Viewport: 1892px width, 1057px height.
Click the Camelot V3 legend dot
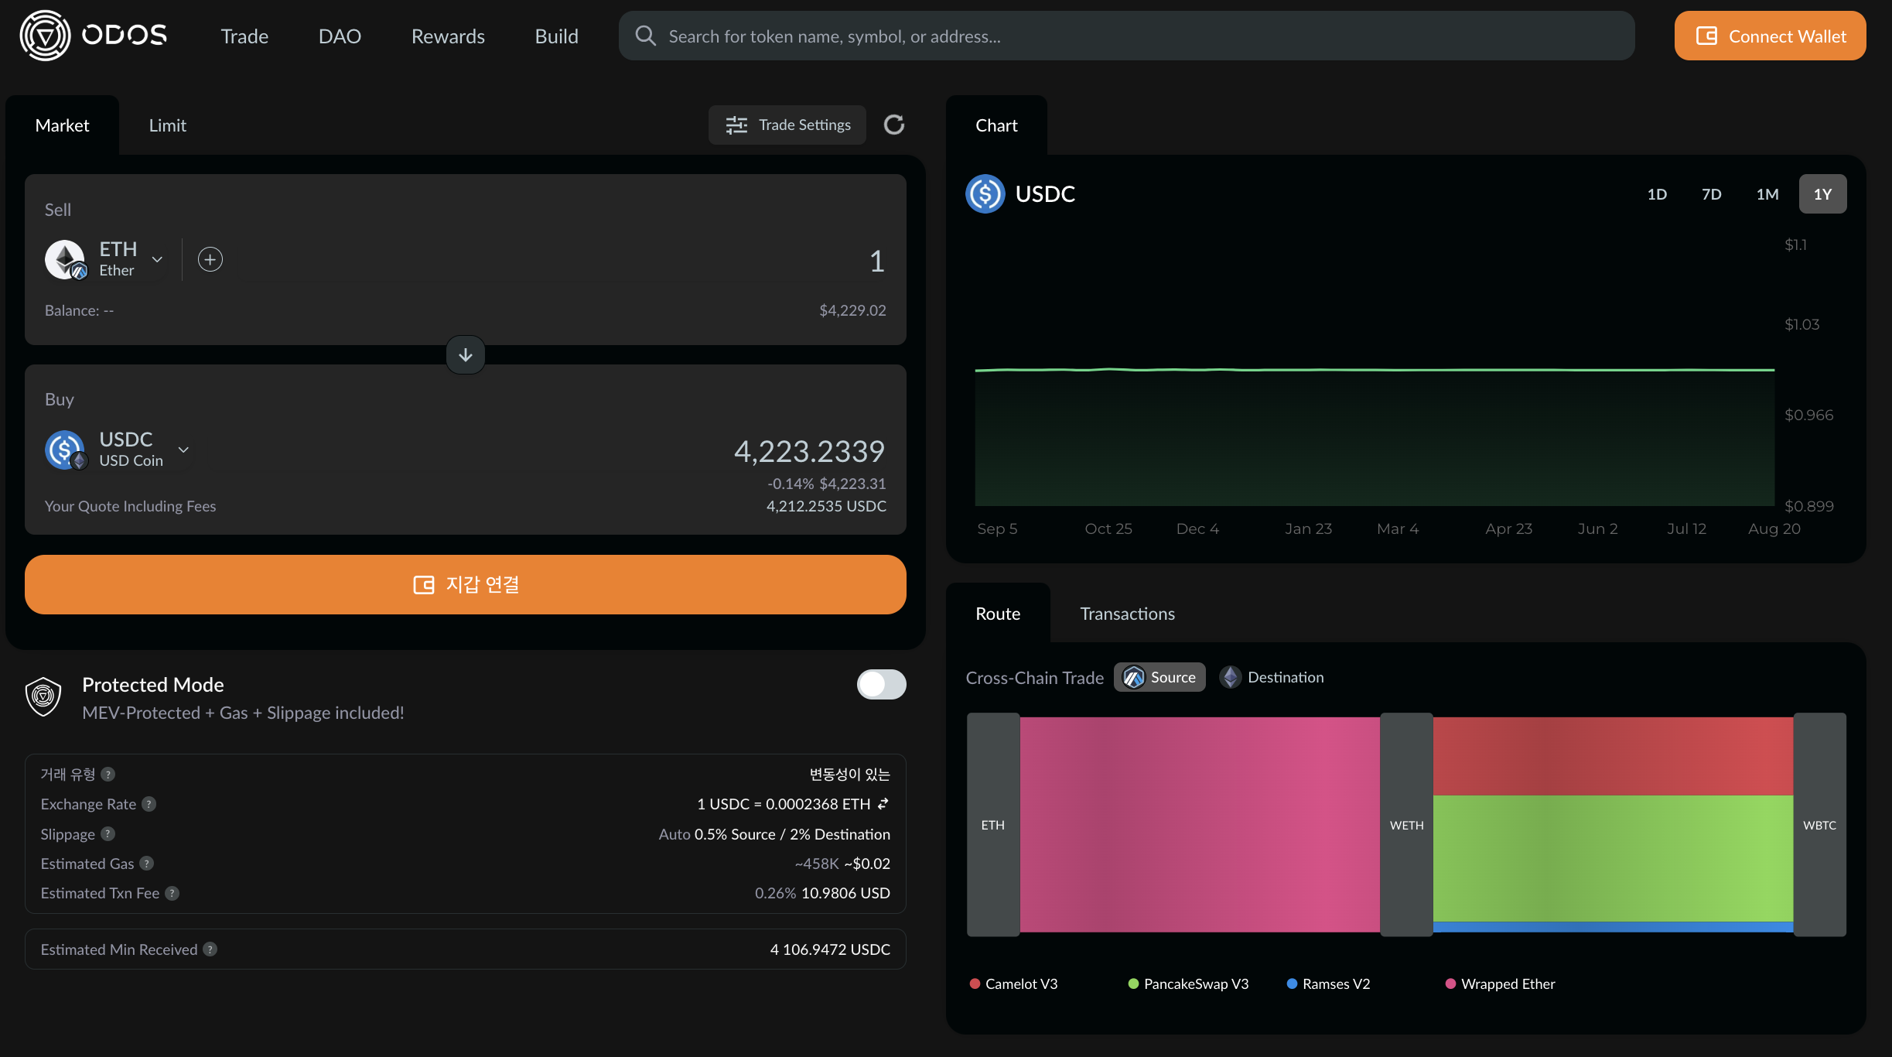point(975,983)
